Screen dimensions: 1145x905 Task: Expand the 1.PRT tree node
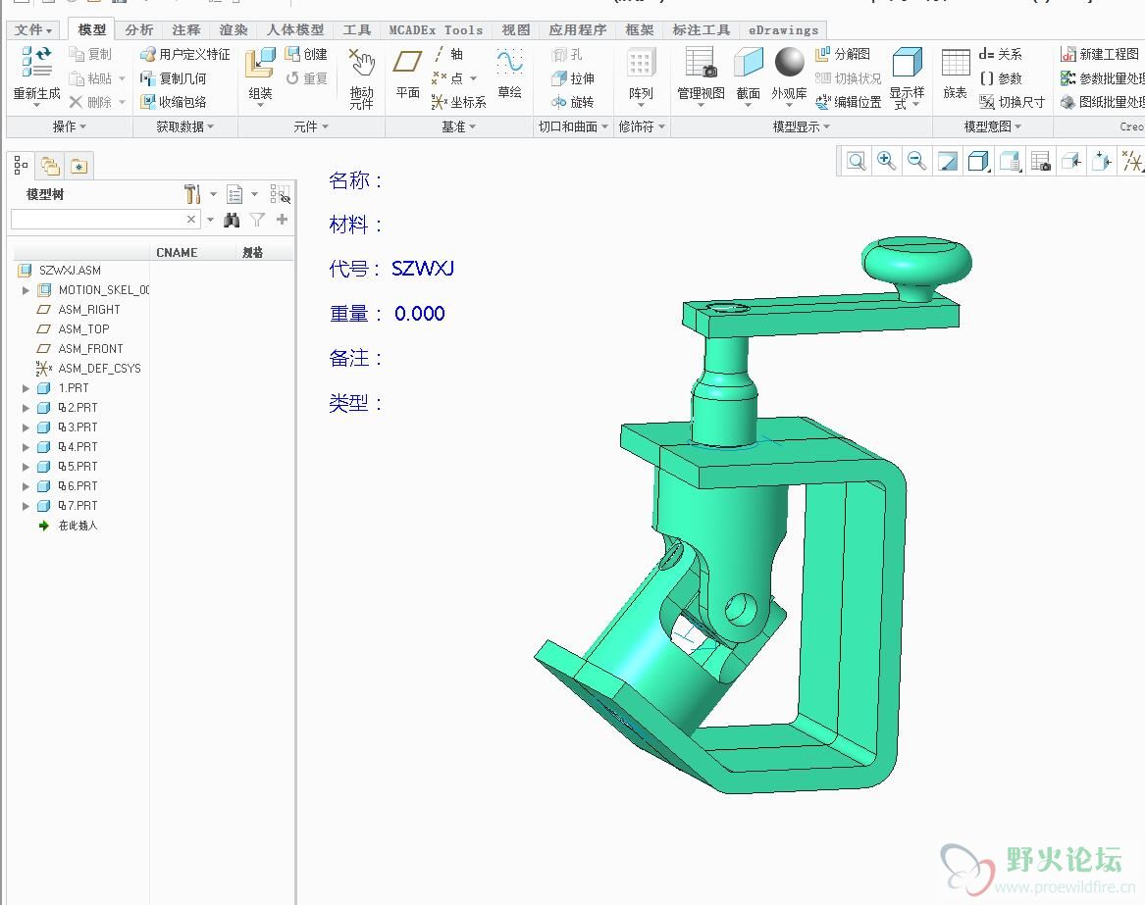26,388
